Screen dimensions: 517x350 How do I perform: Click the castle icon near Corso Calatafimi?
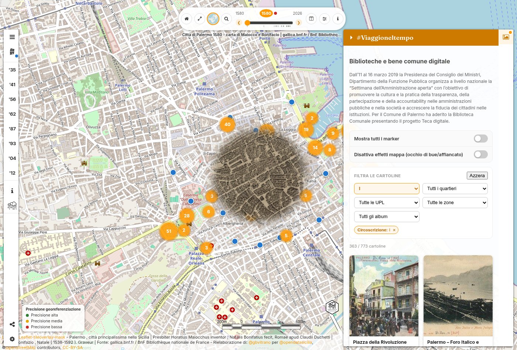click(97, 263)
